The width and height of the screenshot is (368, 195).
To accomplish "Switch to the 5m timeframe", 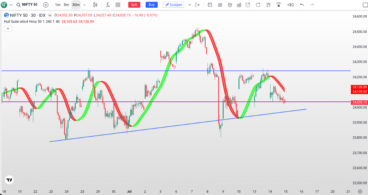I will [x=66, y=5].
